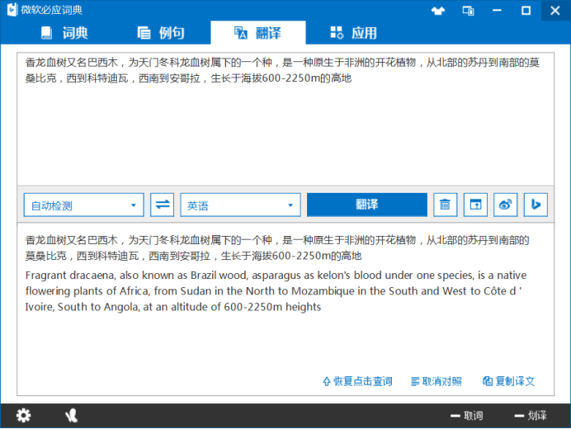The height and width of the screenshot is (429, 571).
Task: Select the 翻译 translation tab
Action: coord(257,33)
